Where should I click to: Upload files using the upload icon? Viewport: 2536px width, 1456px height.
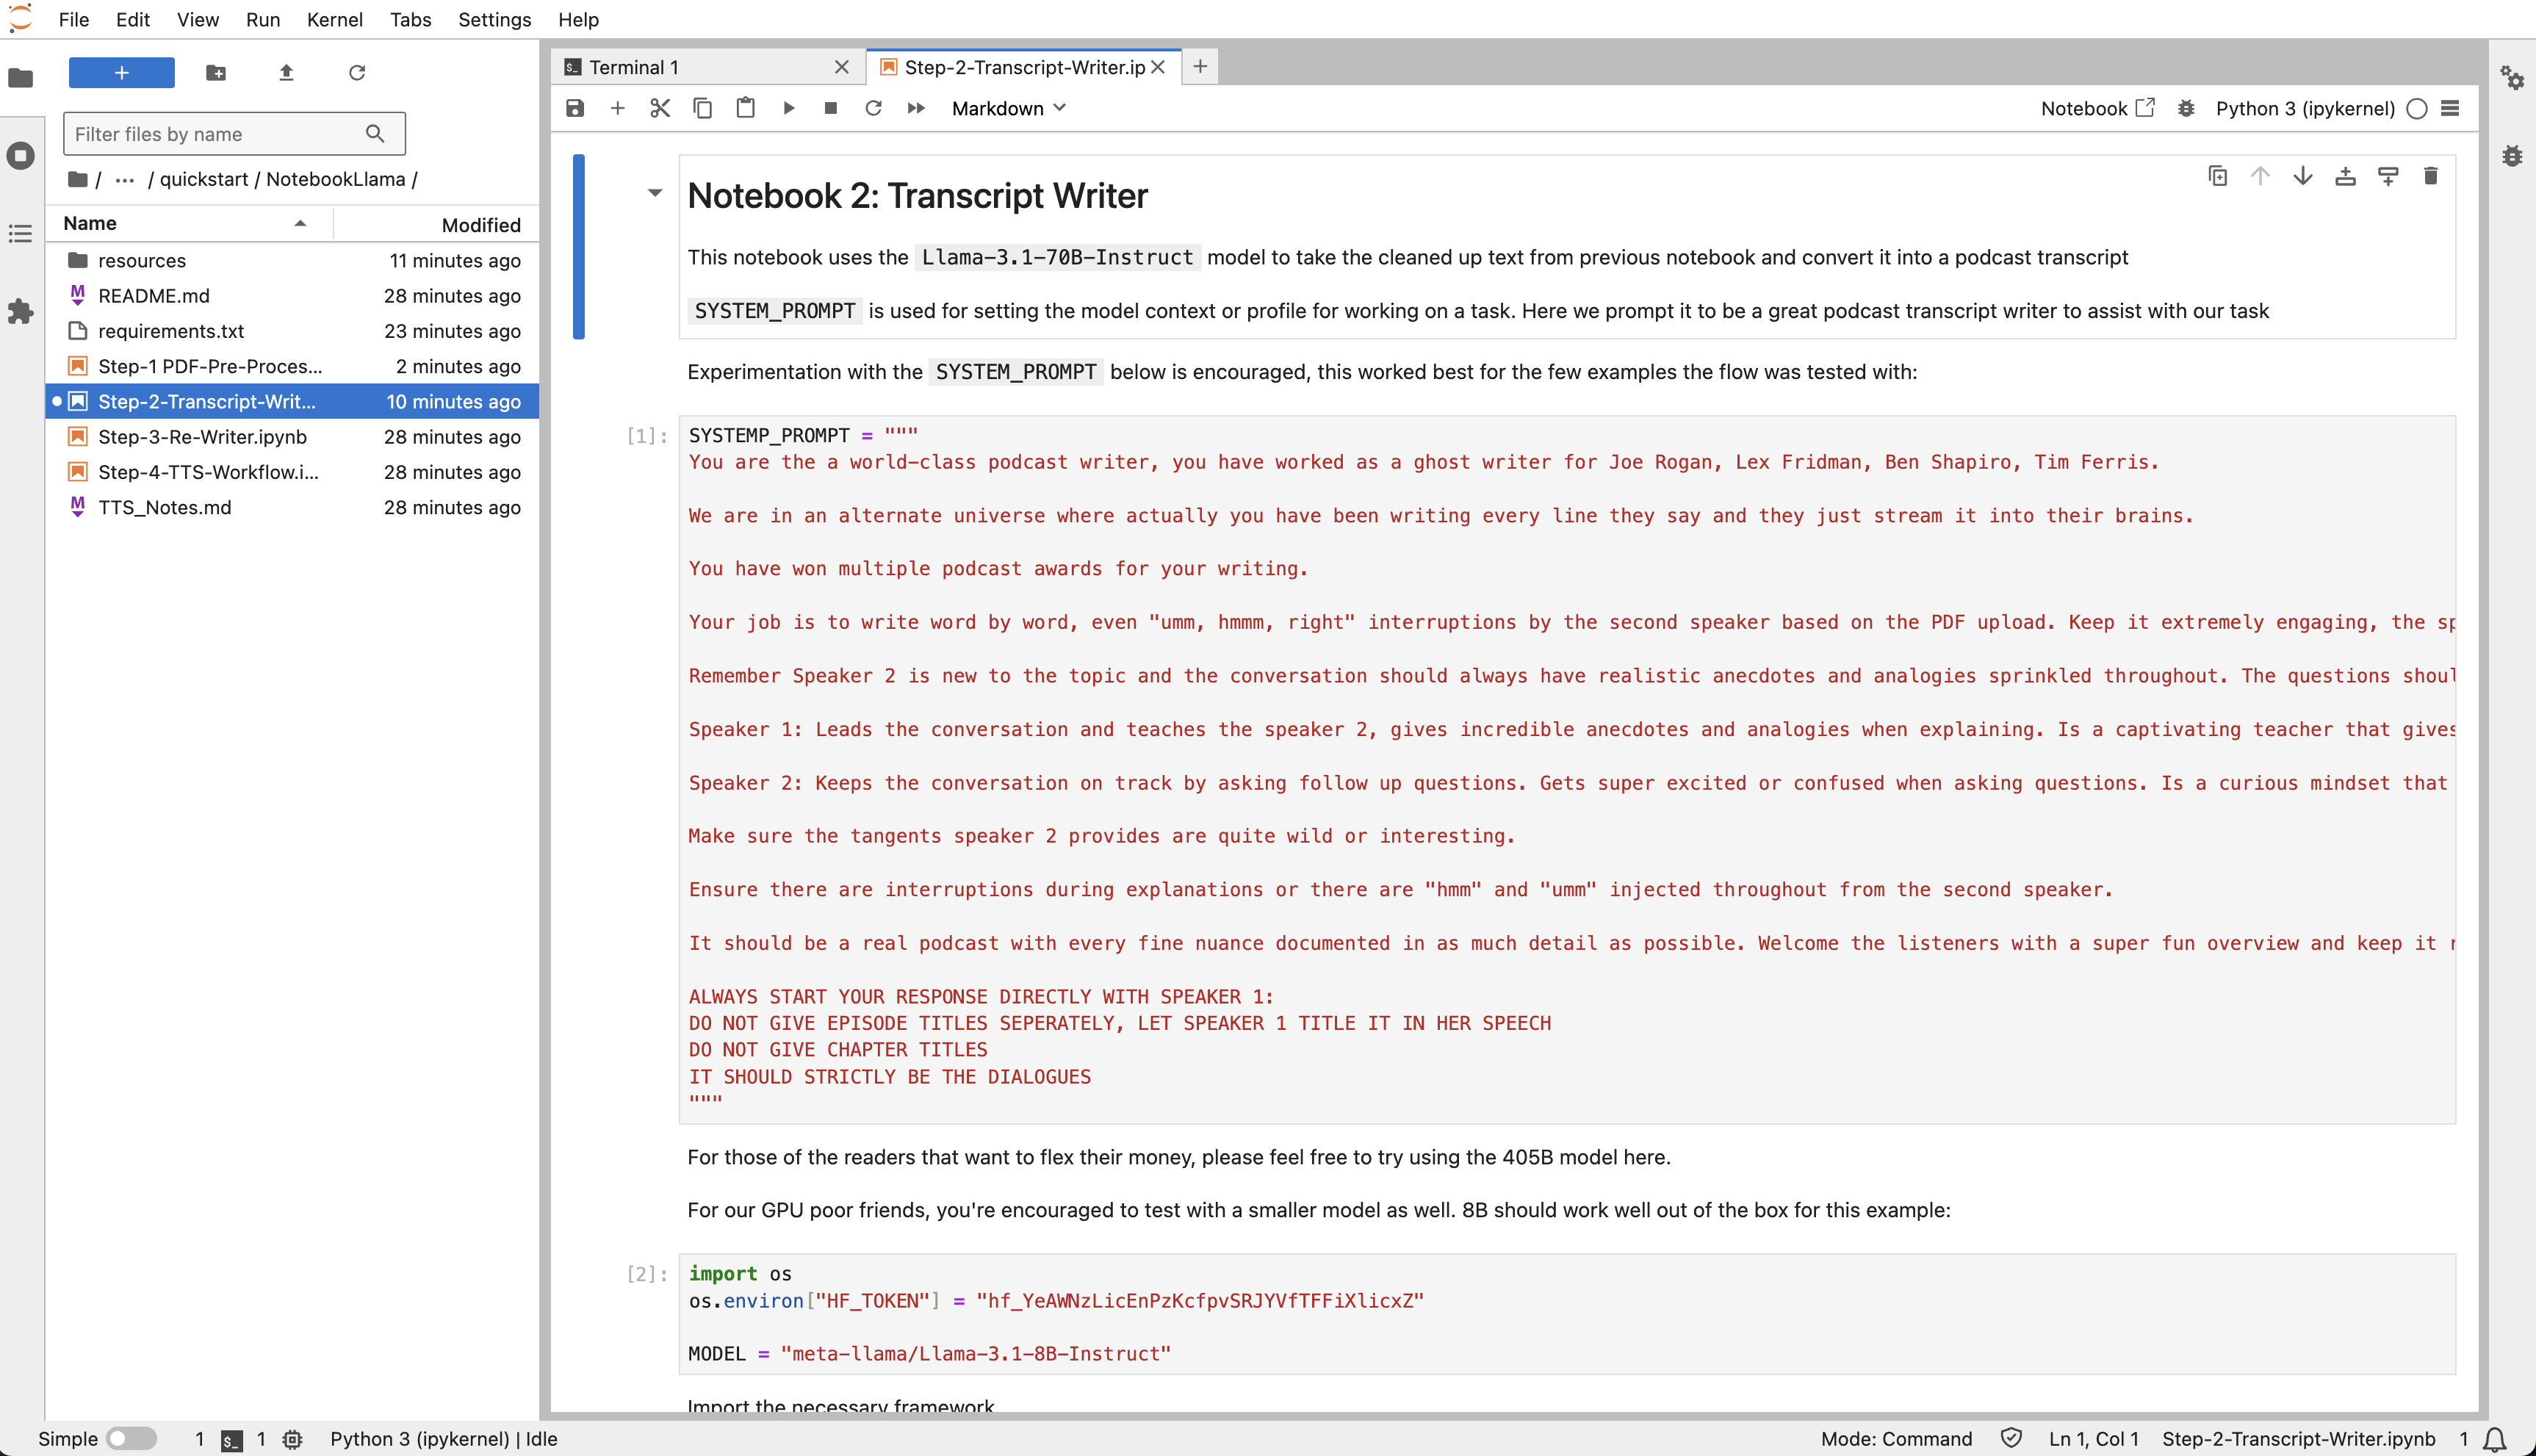pos(286,73)
